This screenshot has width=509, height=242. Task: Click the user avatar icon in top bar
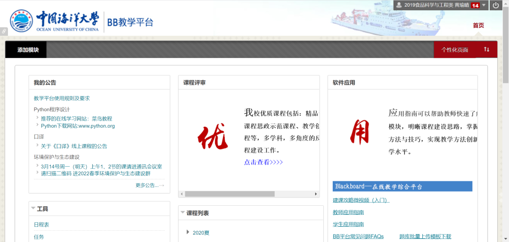click(399, 5)
